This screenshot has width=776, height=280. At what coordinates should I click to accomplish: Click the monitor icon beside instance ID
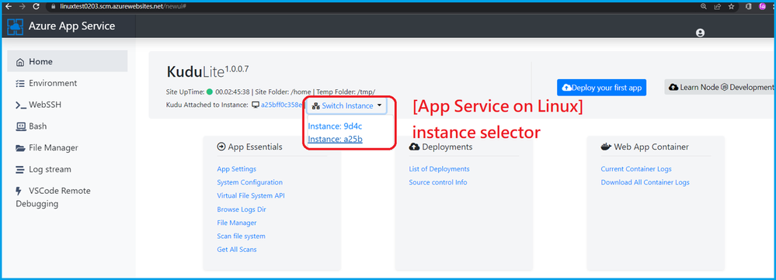coord(256,105)
